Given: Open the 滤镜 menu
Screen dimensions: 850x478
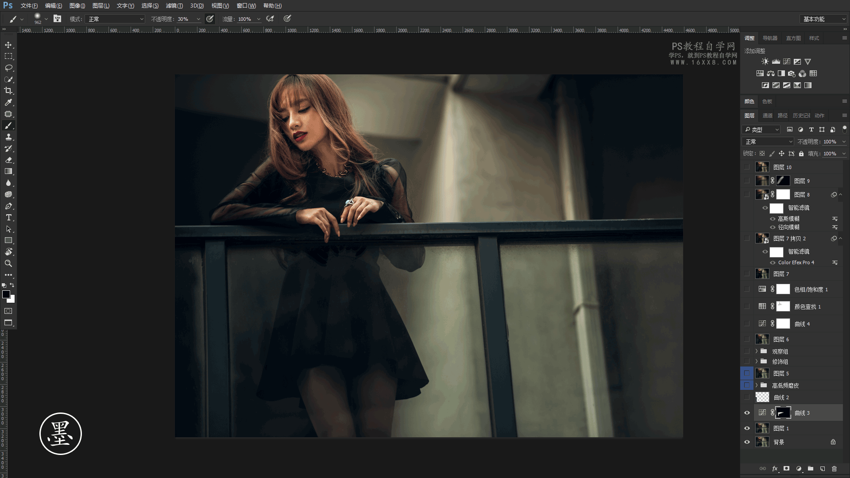Looking at the screenshot, I should 174,6.
